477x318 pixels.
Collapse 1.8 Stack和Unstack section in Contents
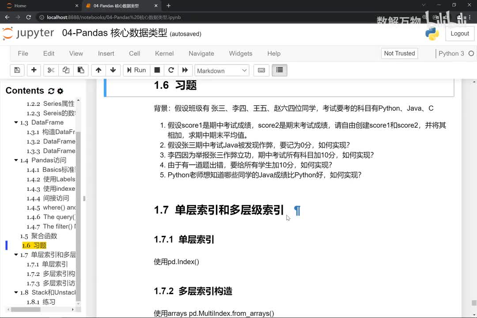coord(16,292)
